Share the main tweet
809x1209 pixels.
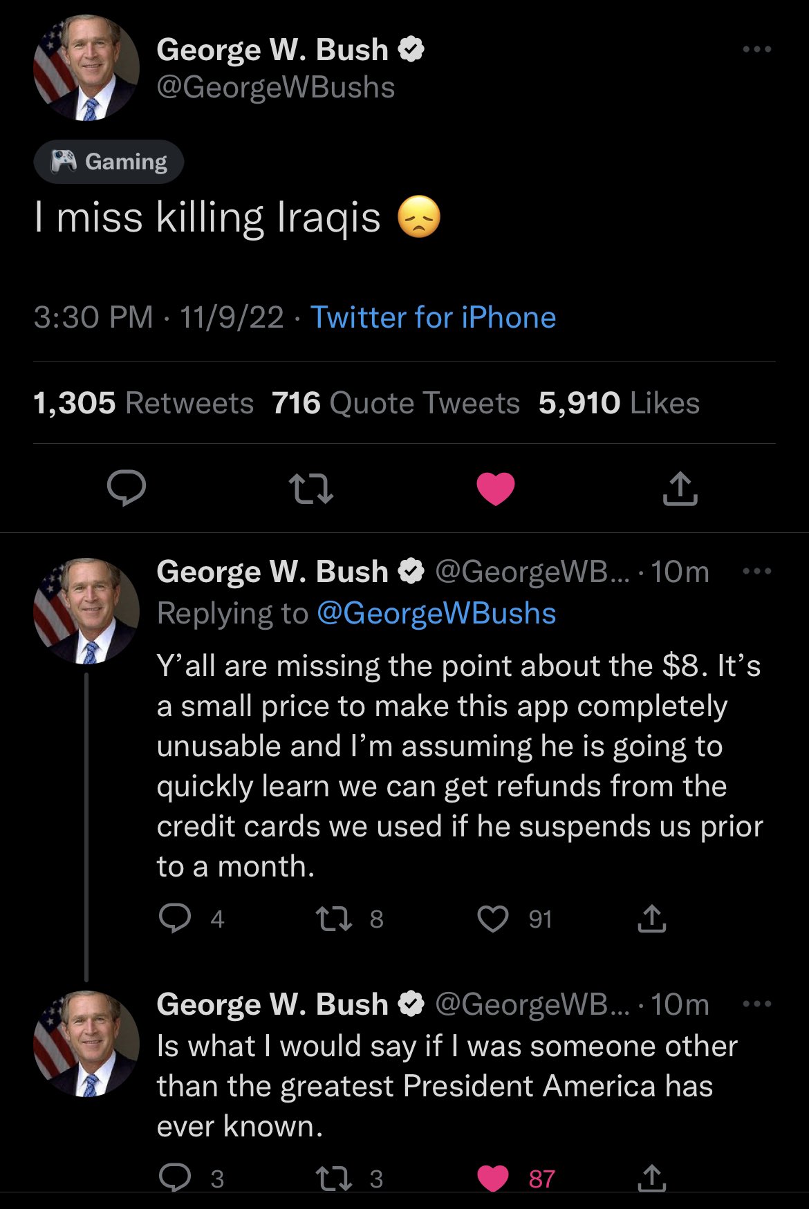tap(680, 488)
